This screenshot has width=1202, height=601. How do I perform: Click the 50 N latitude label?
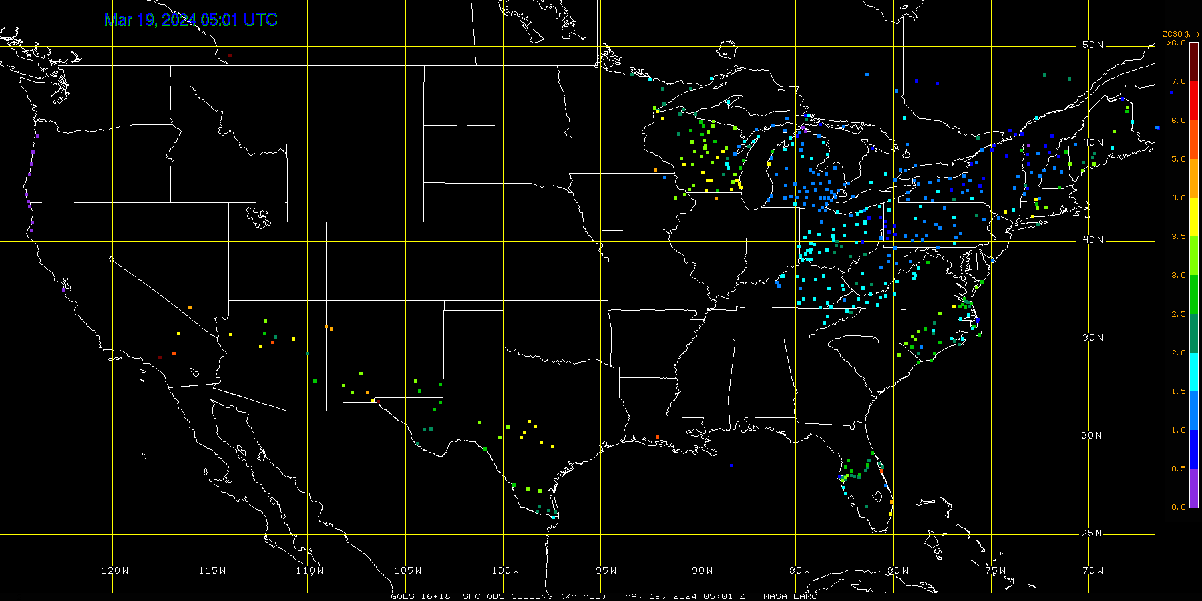1093,45
